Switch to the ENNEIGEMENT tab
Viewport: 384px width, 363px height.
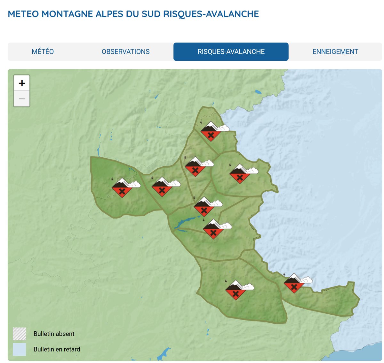tap(335, 51)
